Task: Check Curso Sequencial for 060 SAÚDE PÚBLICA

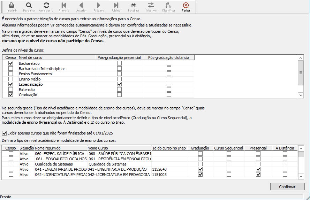Action: coord(229,154)
